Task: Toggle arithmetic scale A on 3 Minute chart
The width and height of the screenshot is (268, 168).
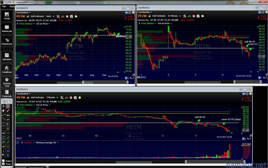Action: [x=243, y=139]
